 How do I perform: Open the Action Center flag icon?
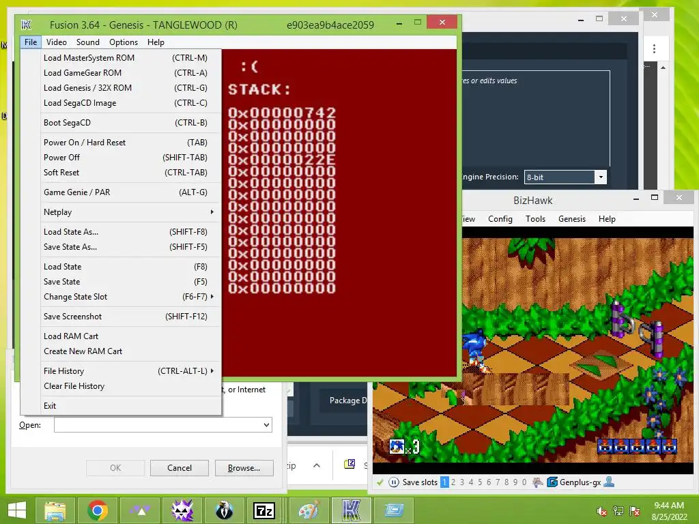[635, 510]
